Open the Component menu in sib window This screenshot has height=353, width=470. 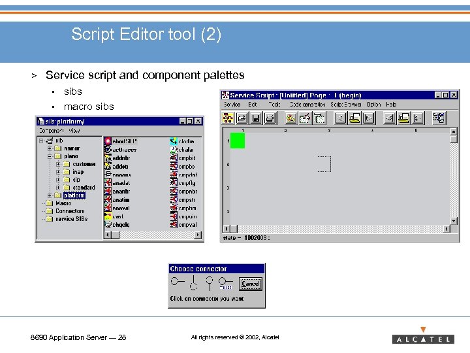tap(52, 131)
